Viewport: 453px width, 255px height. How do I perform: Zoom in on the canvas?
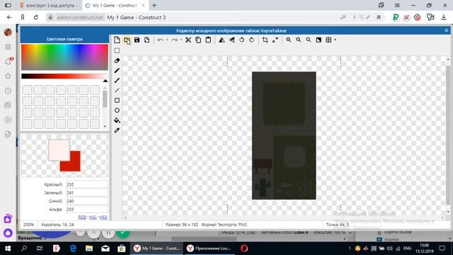coord(289,40)
